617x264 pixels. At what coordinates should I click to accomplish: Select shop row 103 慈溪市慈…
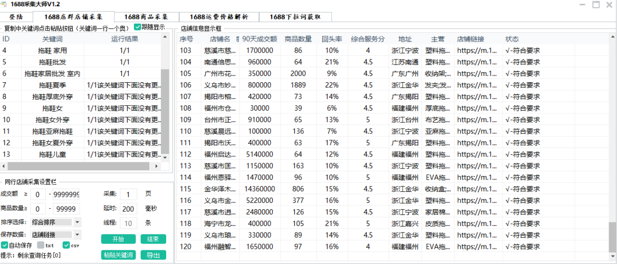393,51
